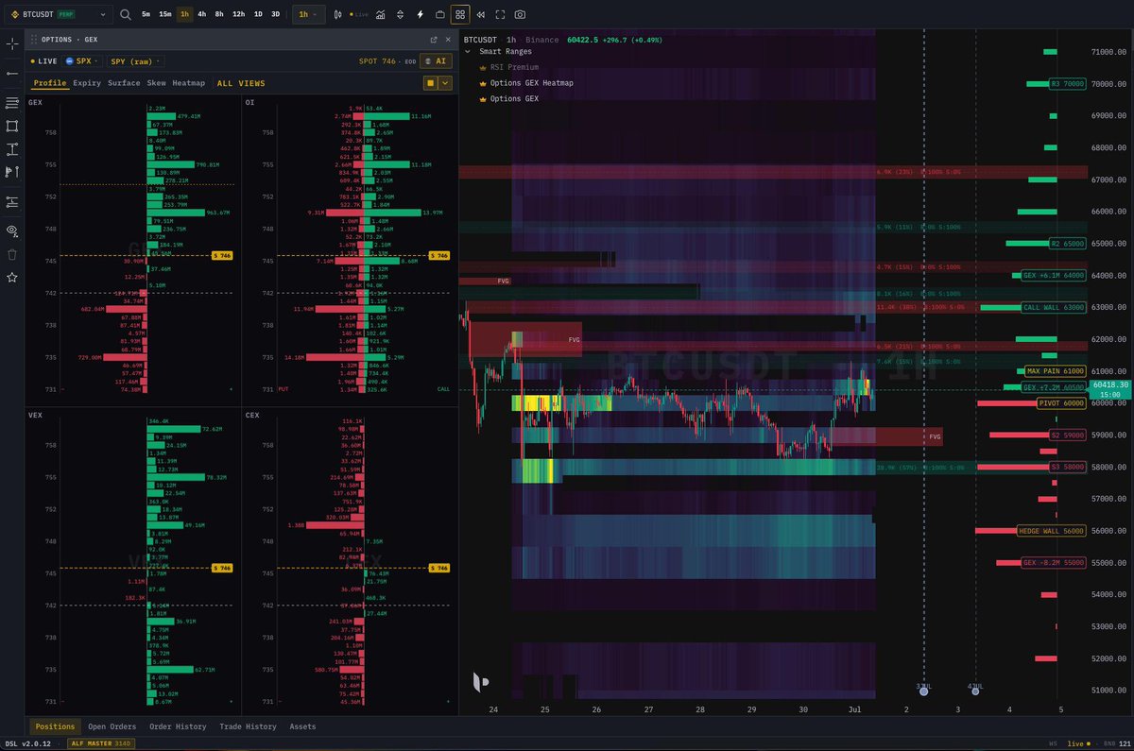Toggle drawings visibility eye icon
1134x751 pixels.
(x=12, y=230)
